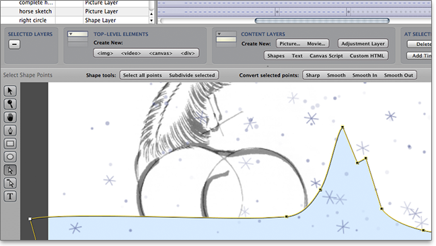Convert selected points to Smooth In

click(x=365, y=75)
